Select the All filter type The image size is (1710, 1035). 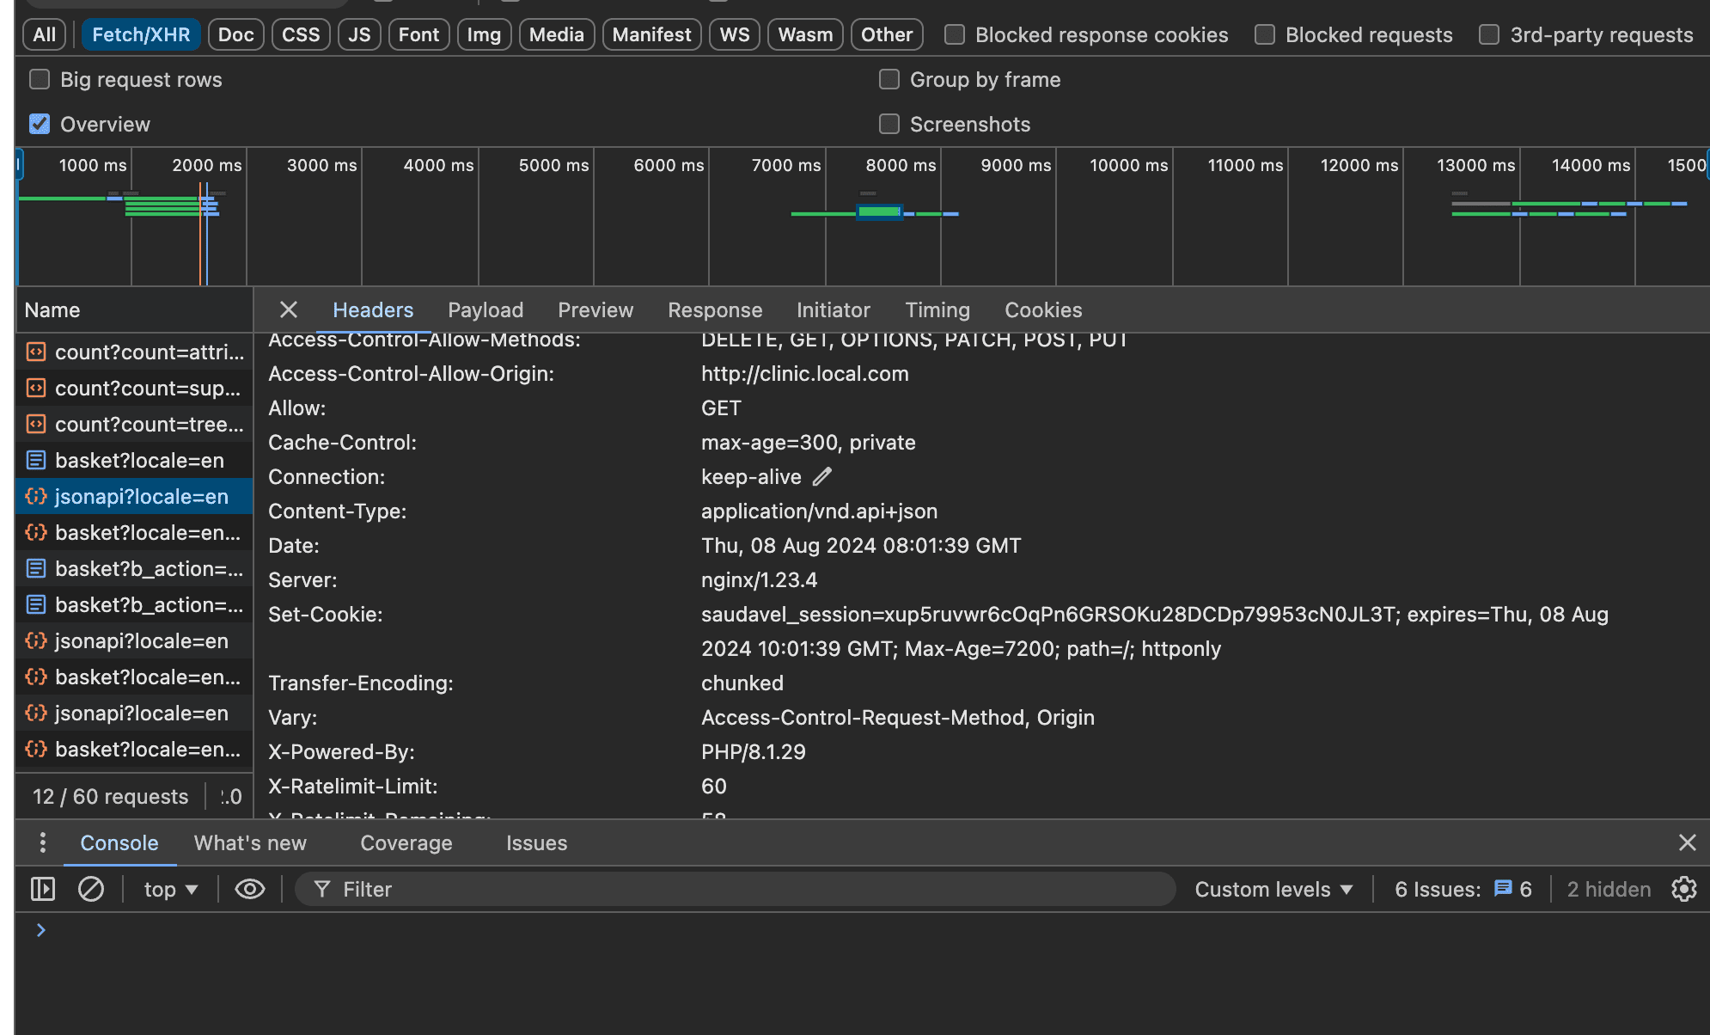click(x=44, y=34)
